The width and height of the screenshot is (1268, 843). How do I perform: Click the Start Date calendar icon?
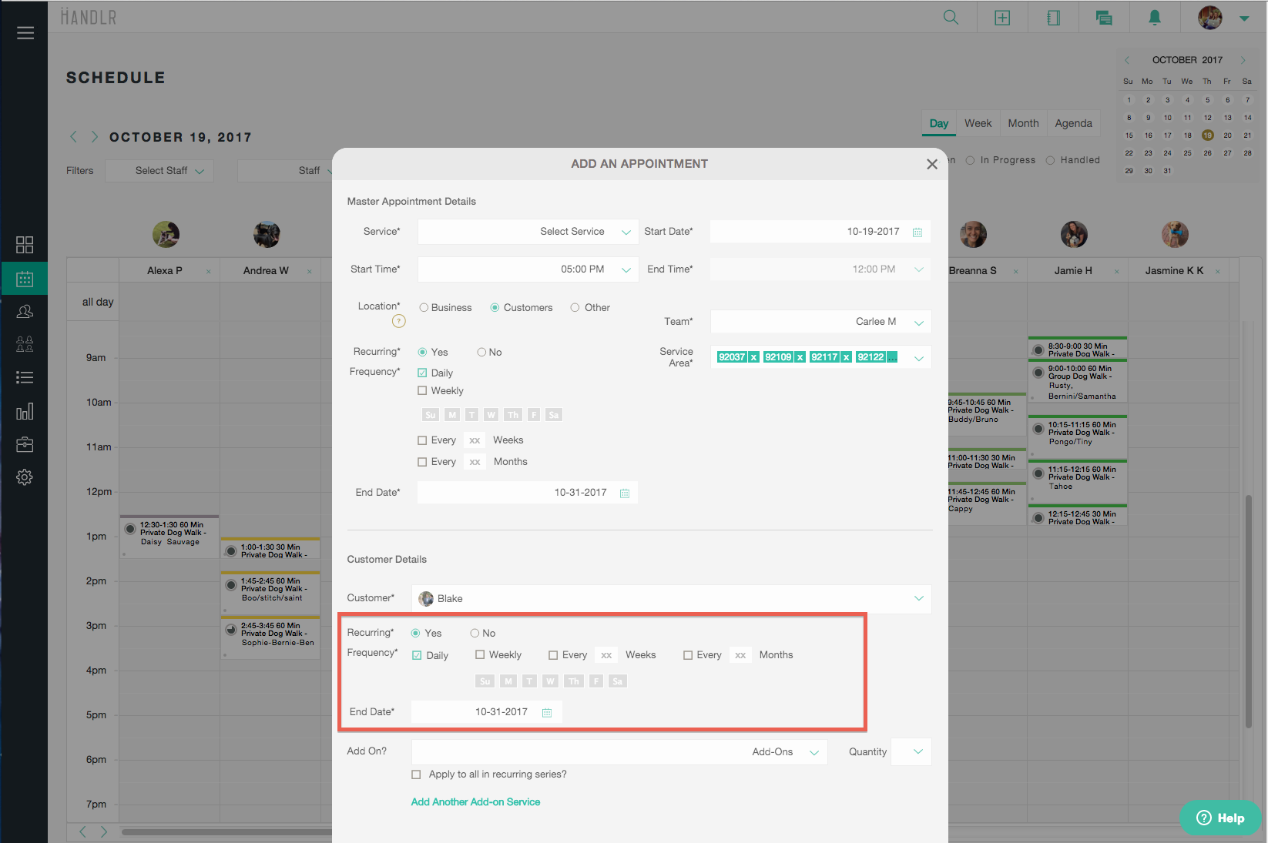[x=917, y=232]
